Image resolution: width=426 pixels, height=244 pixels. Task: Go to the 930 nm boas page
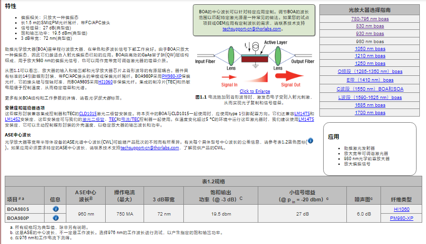click(x=370, y=34)
